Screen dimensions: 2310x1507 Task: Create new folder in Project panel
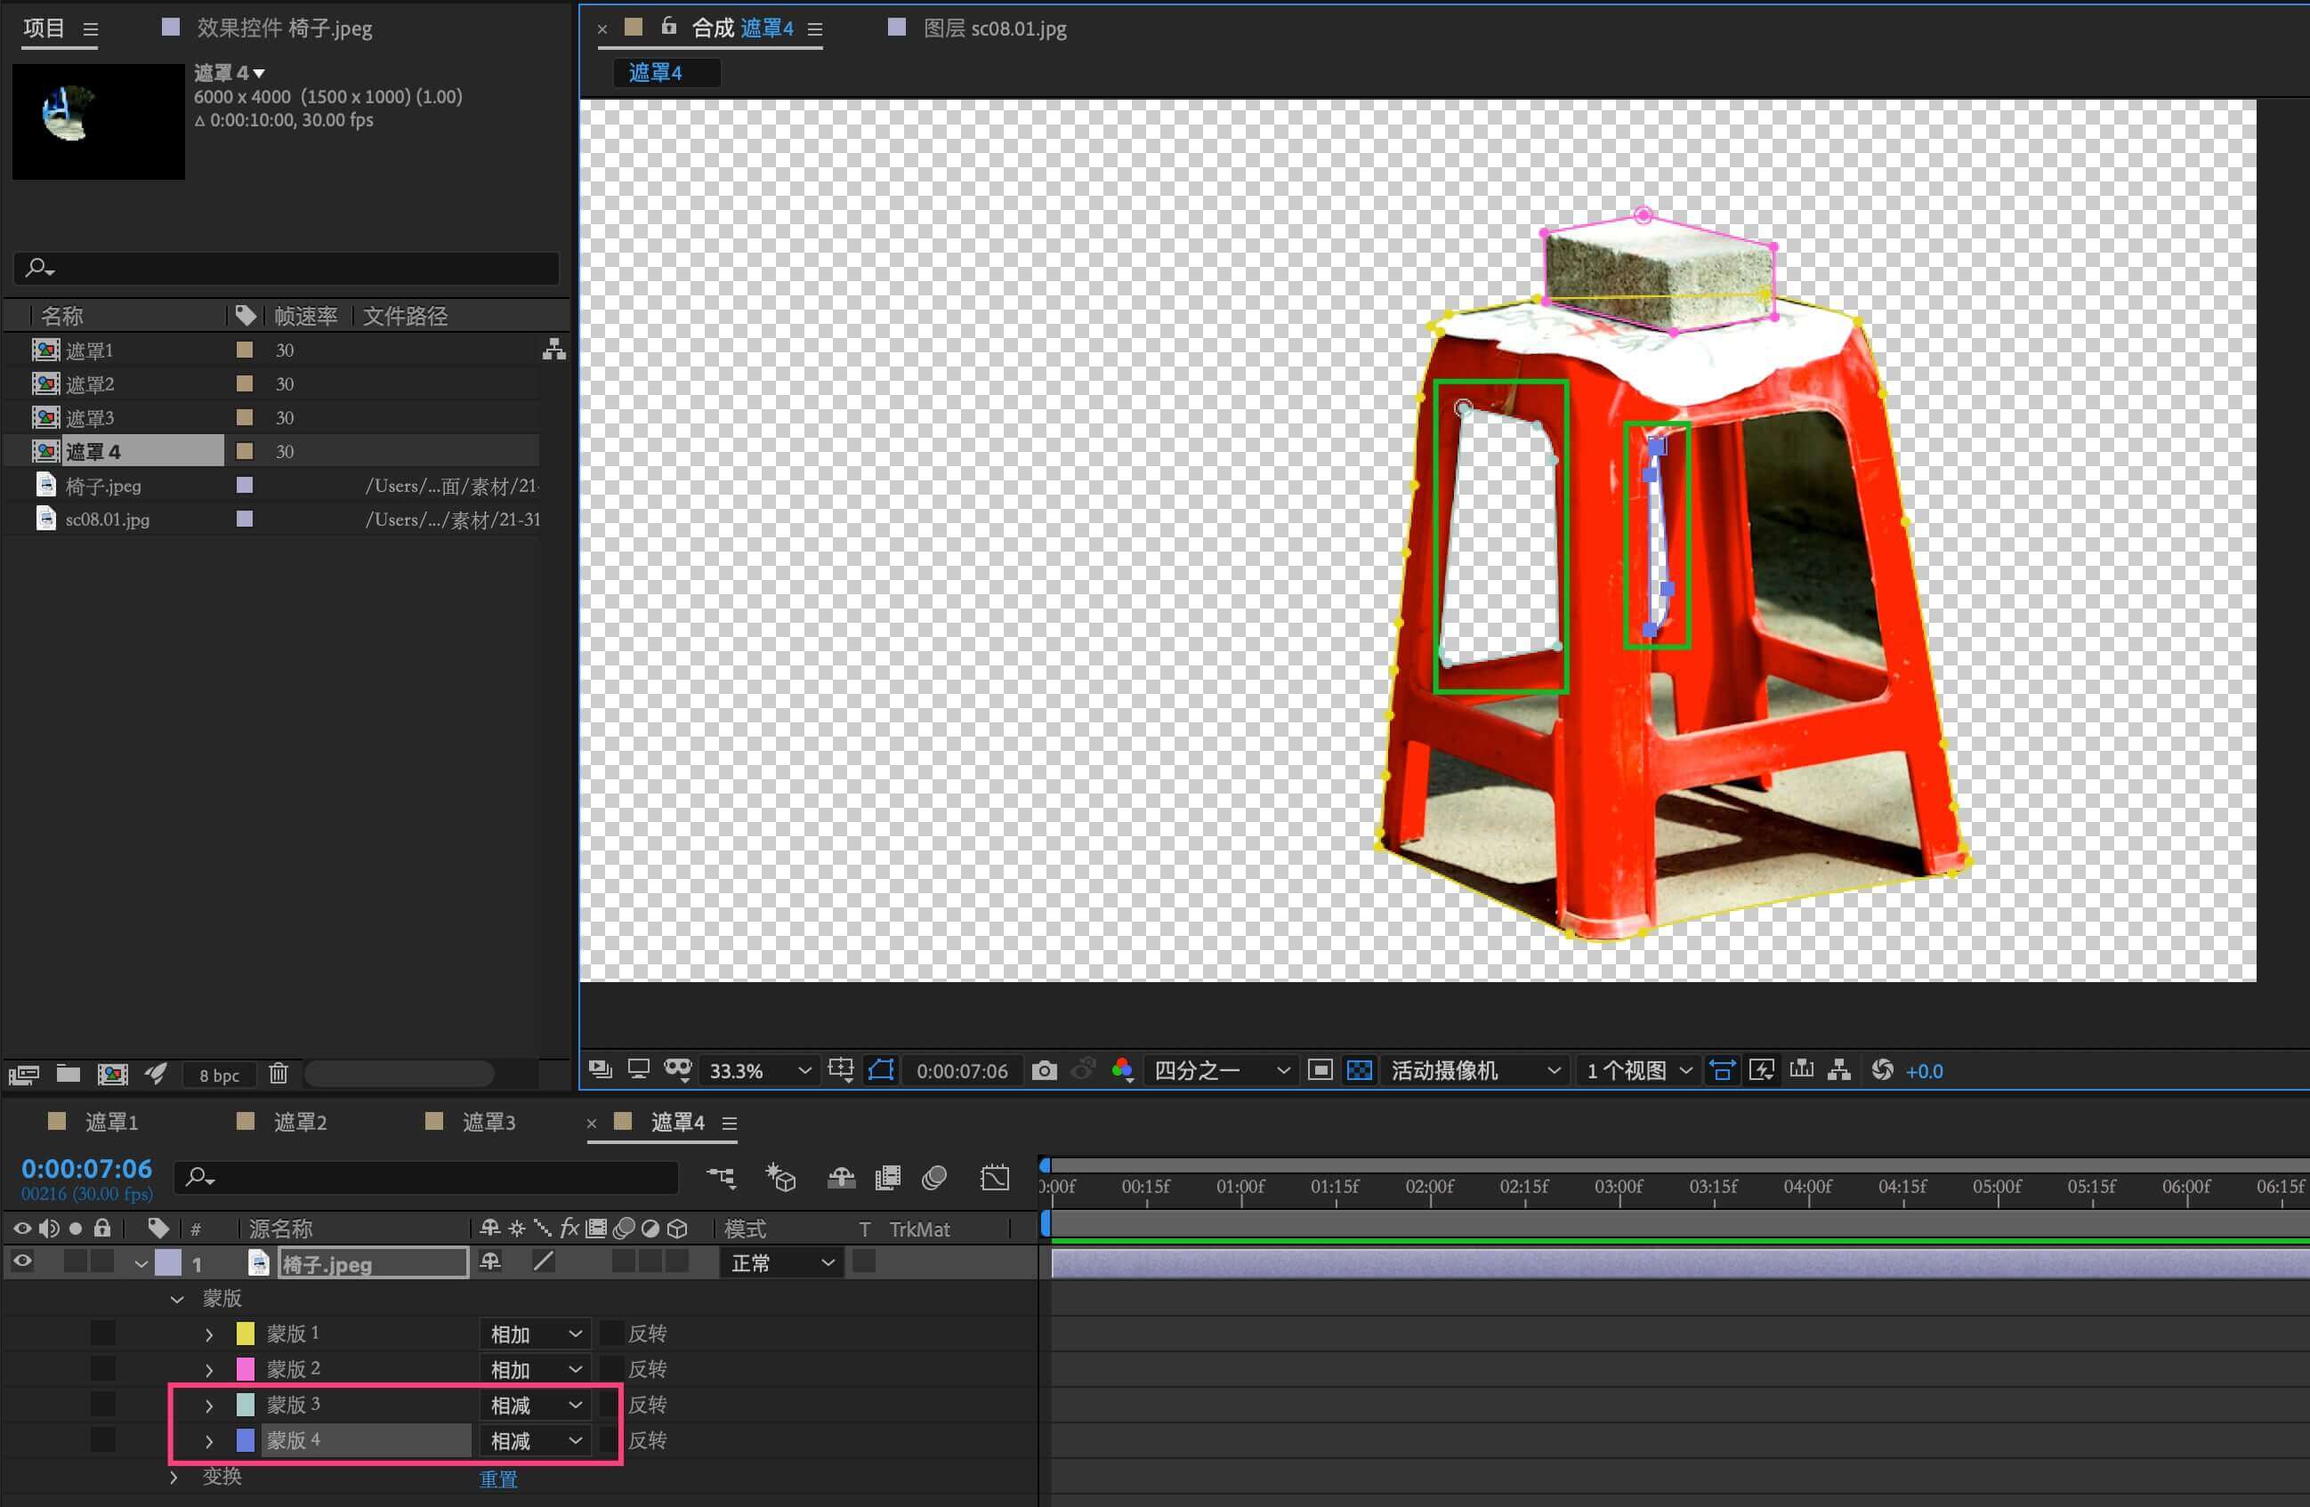pos(68,1073)
